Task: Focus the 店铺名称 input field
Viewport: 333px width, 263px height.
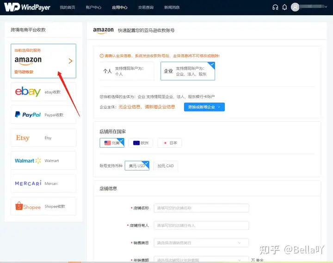Action: point(201,208)
